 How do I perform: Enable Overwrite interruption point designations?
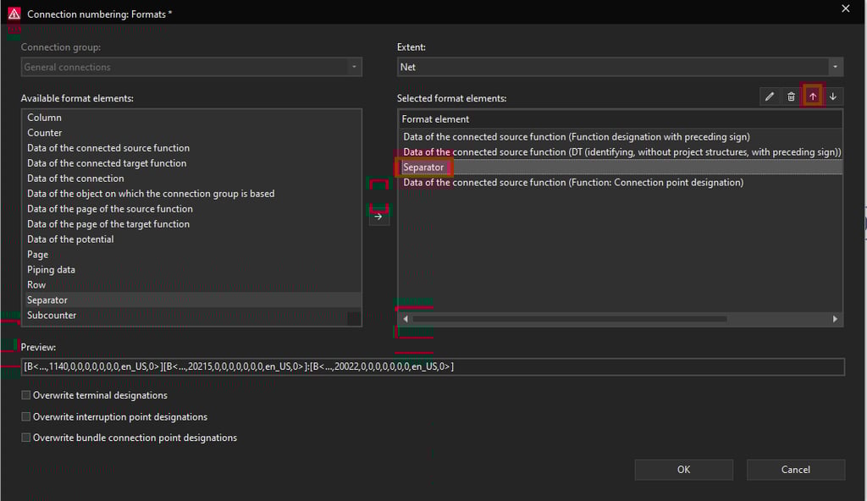click(x=26, y=416)
